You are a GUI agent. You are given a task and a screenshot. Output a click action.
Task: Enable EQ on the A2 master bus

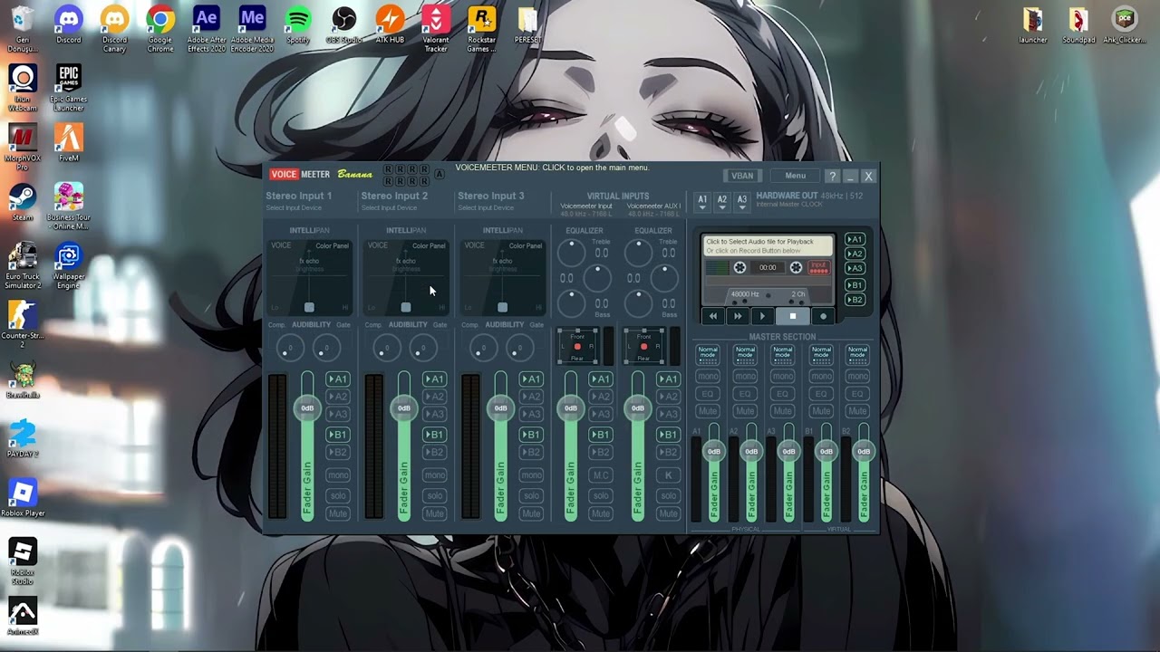(745, 394)
